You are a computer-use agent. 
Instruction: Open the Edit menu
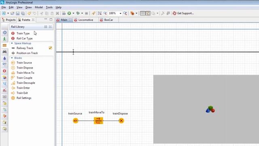[x=11, y=7]
